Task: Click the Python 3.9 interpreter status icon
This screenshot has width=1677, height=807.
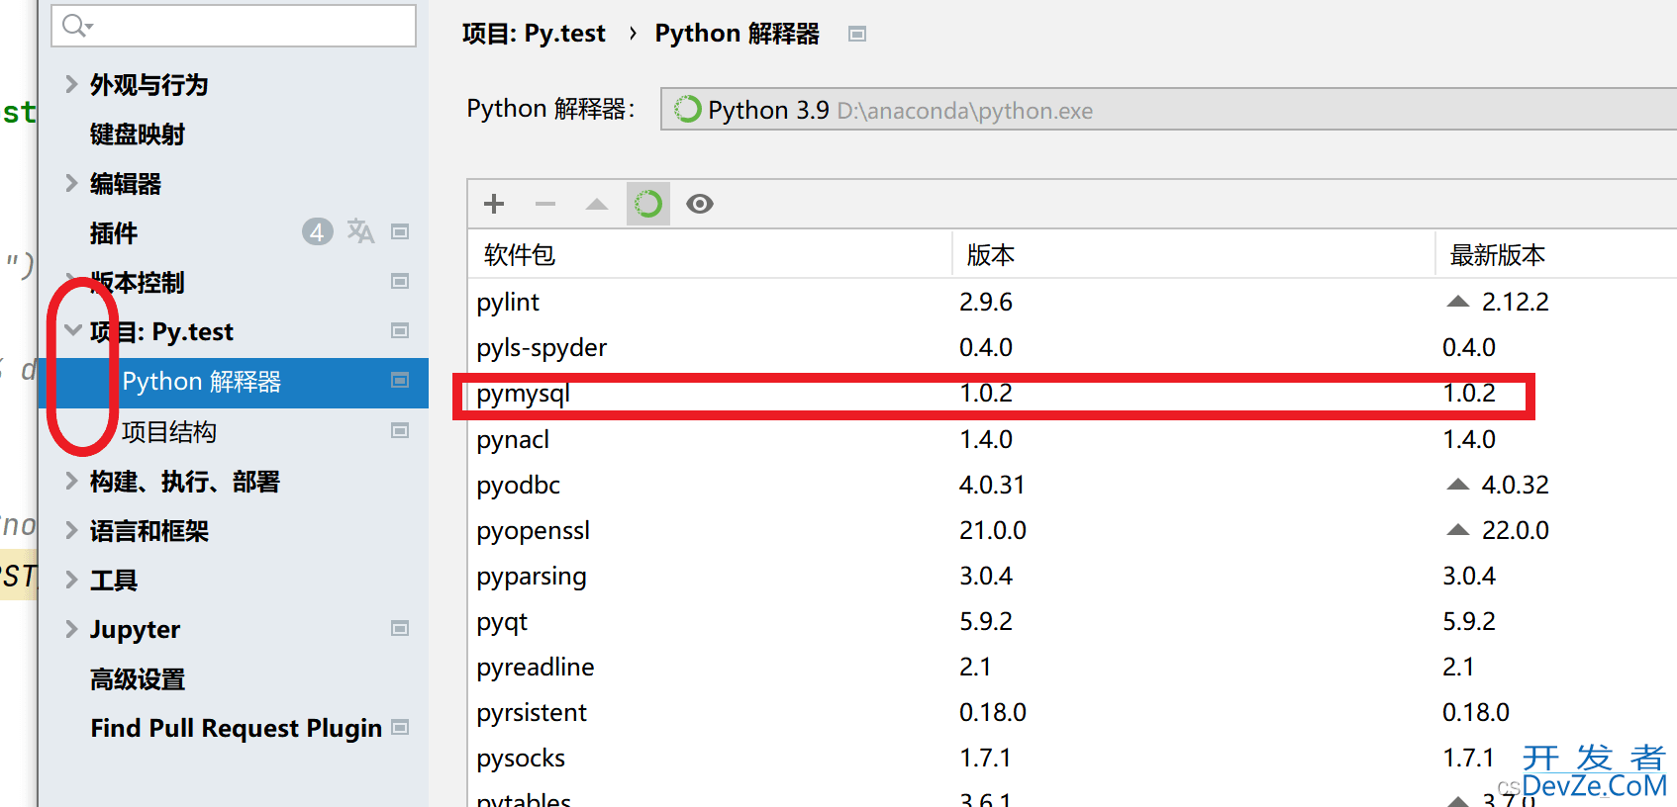Action: click(687, 109)
